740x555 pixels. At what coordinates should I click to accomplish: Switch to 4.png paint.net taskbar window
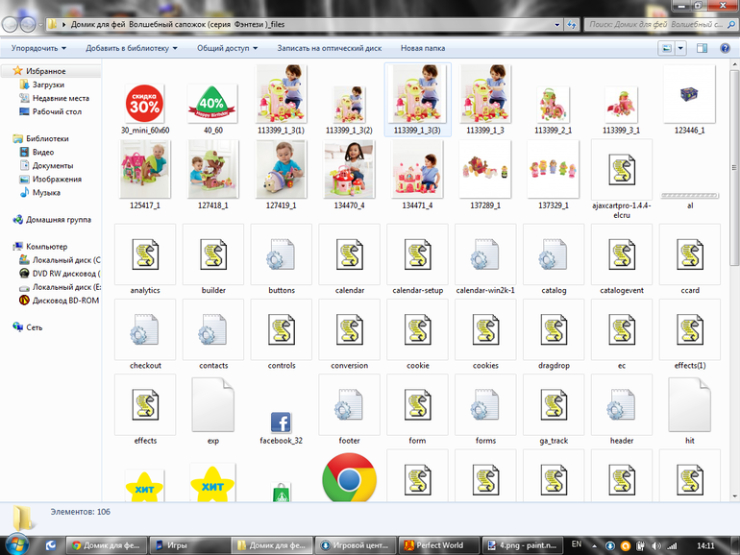(523, 545)
